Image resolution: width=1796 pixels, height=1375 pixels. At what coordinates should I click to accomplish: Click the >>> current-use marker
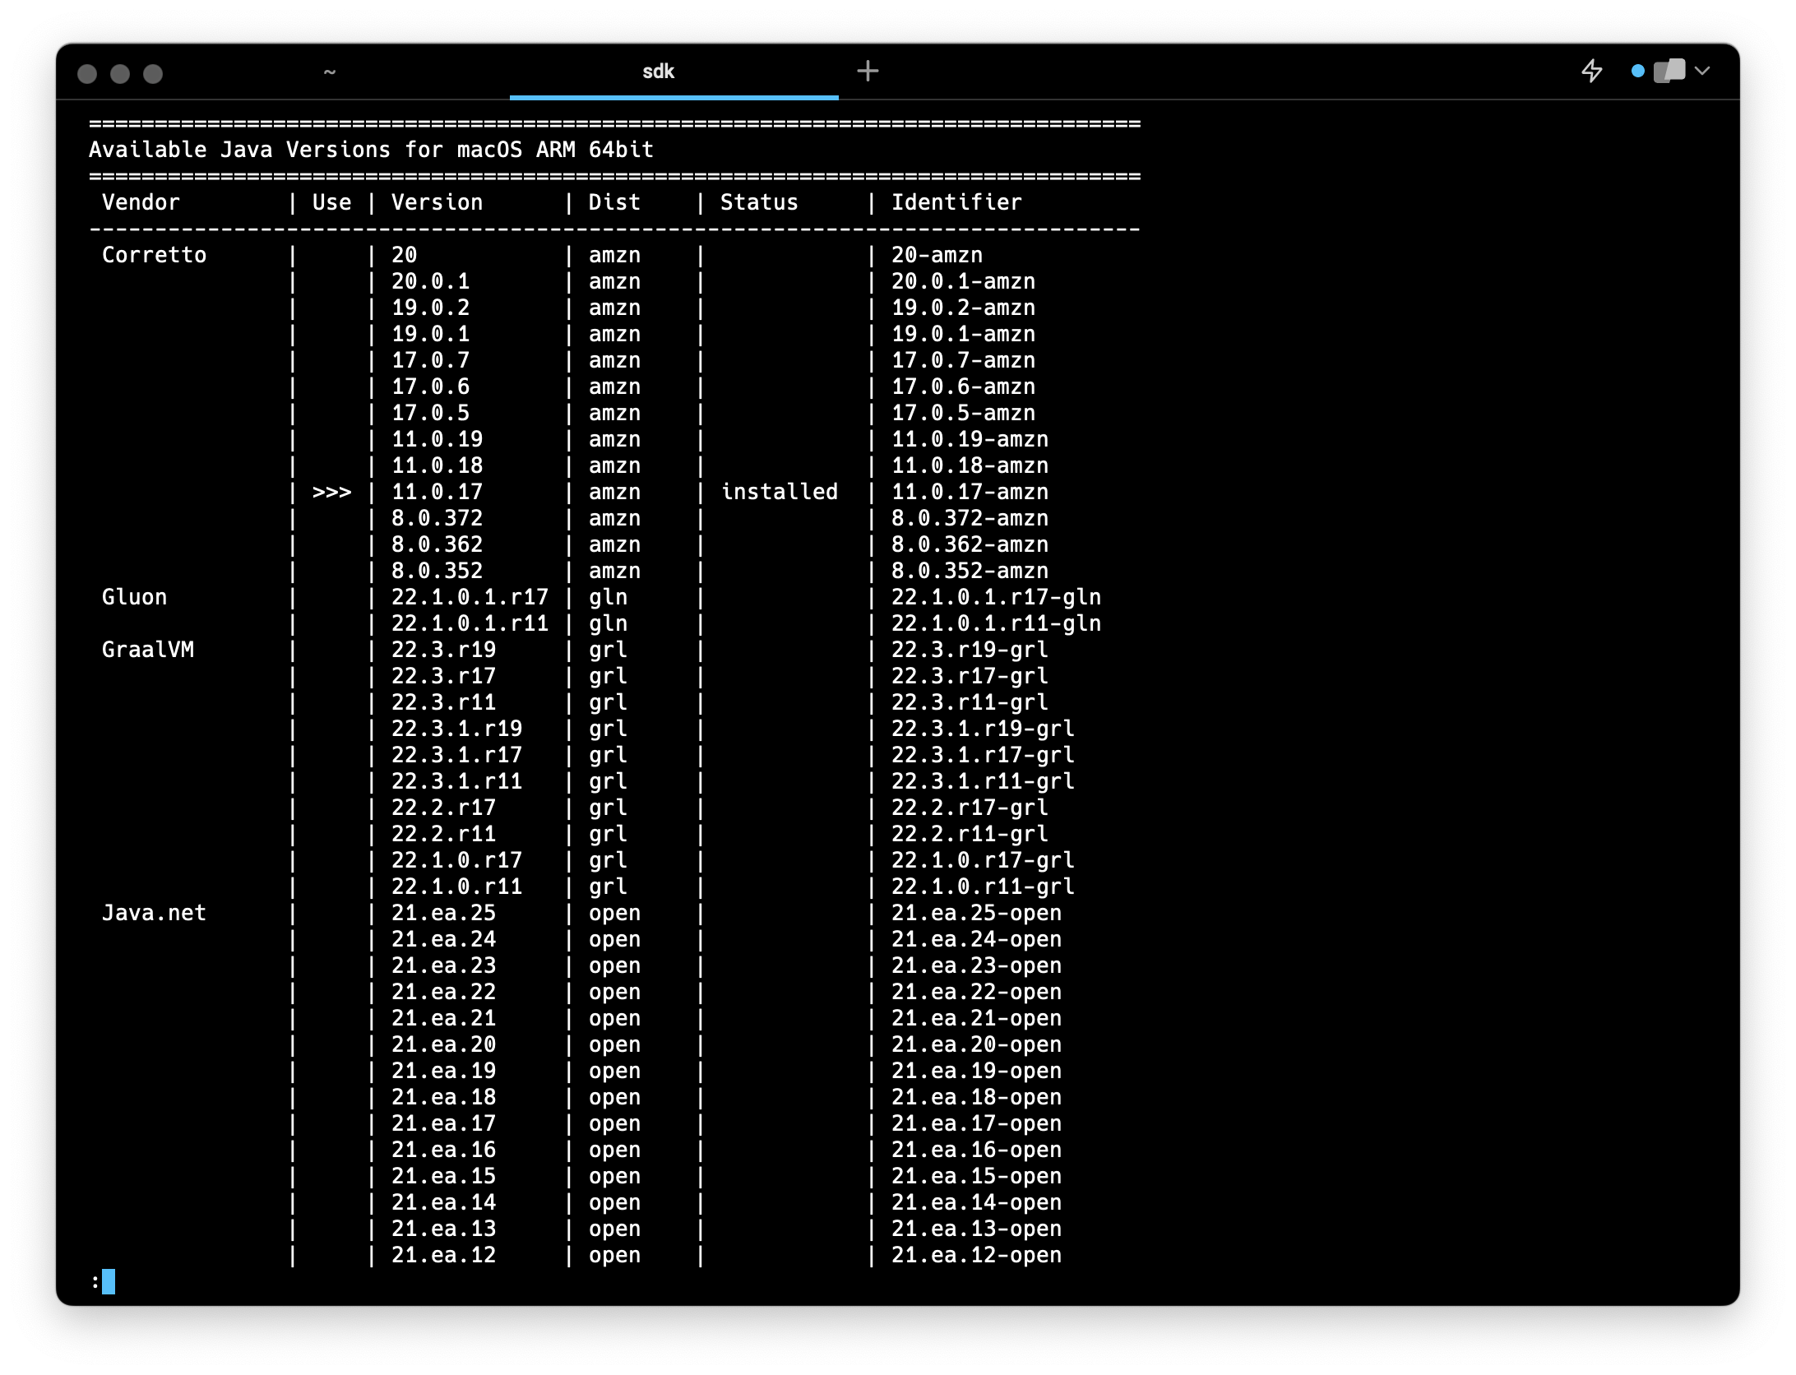point(331,493)
